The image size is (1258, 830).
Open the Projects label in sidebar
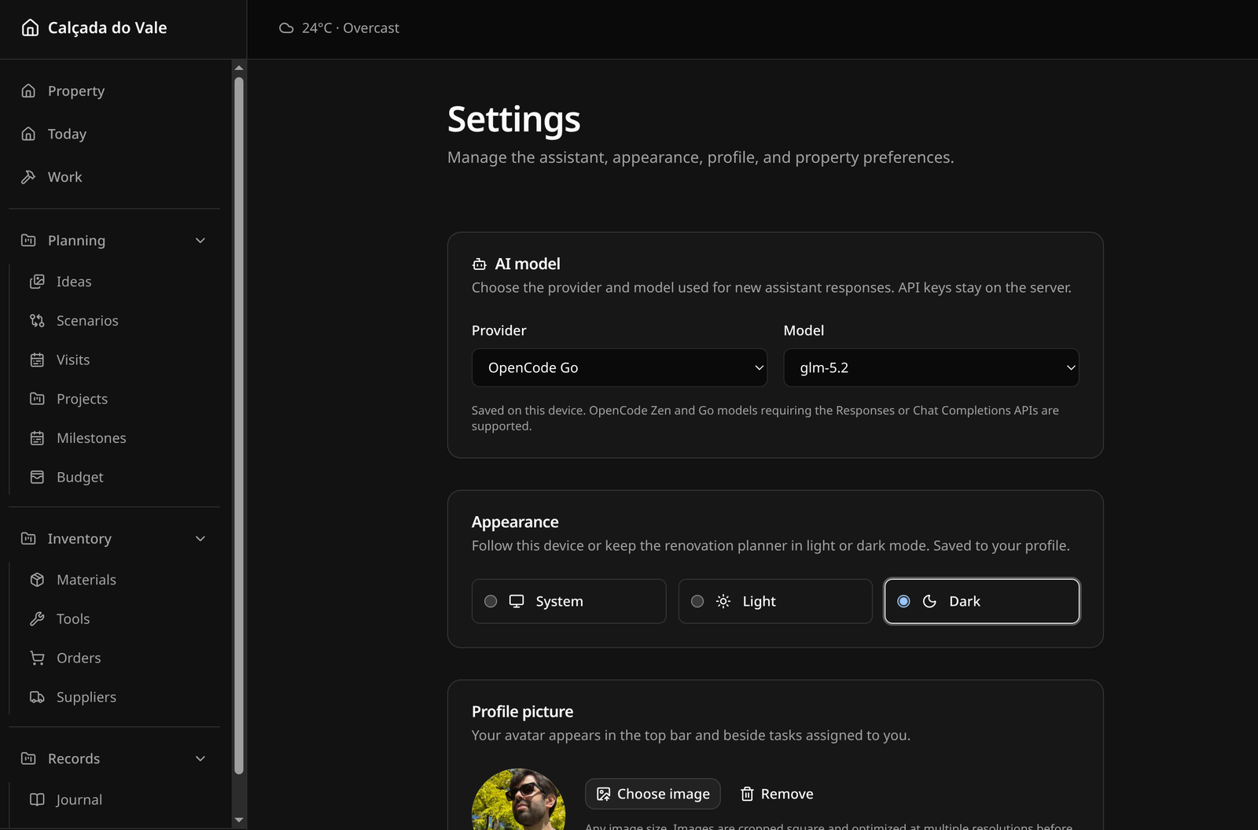82,399
